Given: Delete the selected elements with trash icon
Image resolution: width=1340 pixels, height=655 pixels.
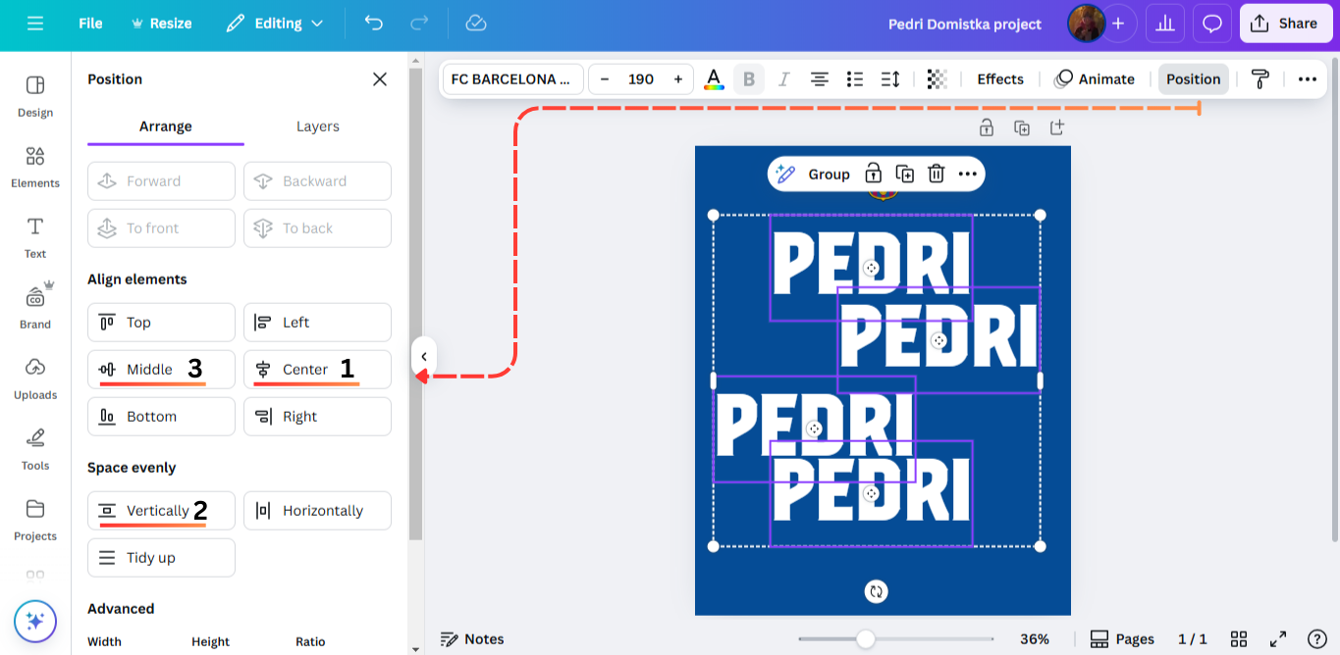Looking at the screenshot, I should 937,174.
